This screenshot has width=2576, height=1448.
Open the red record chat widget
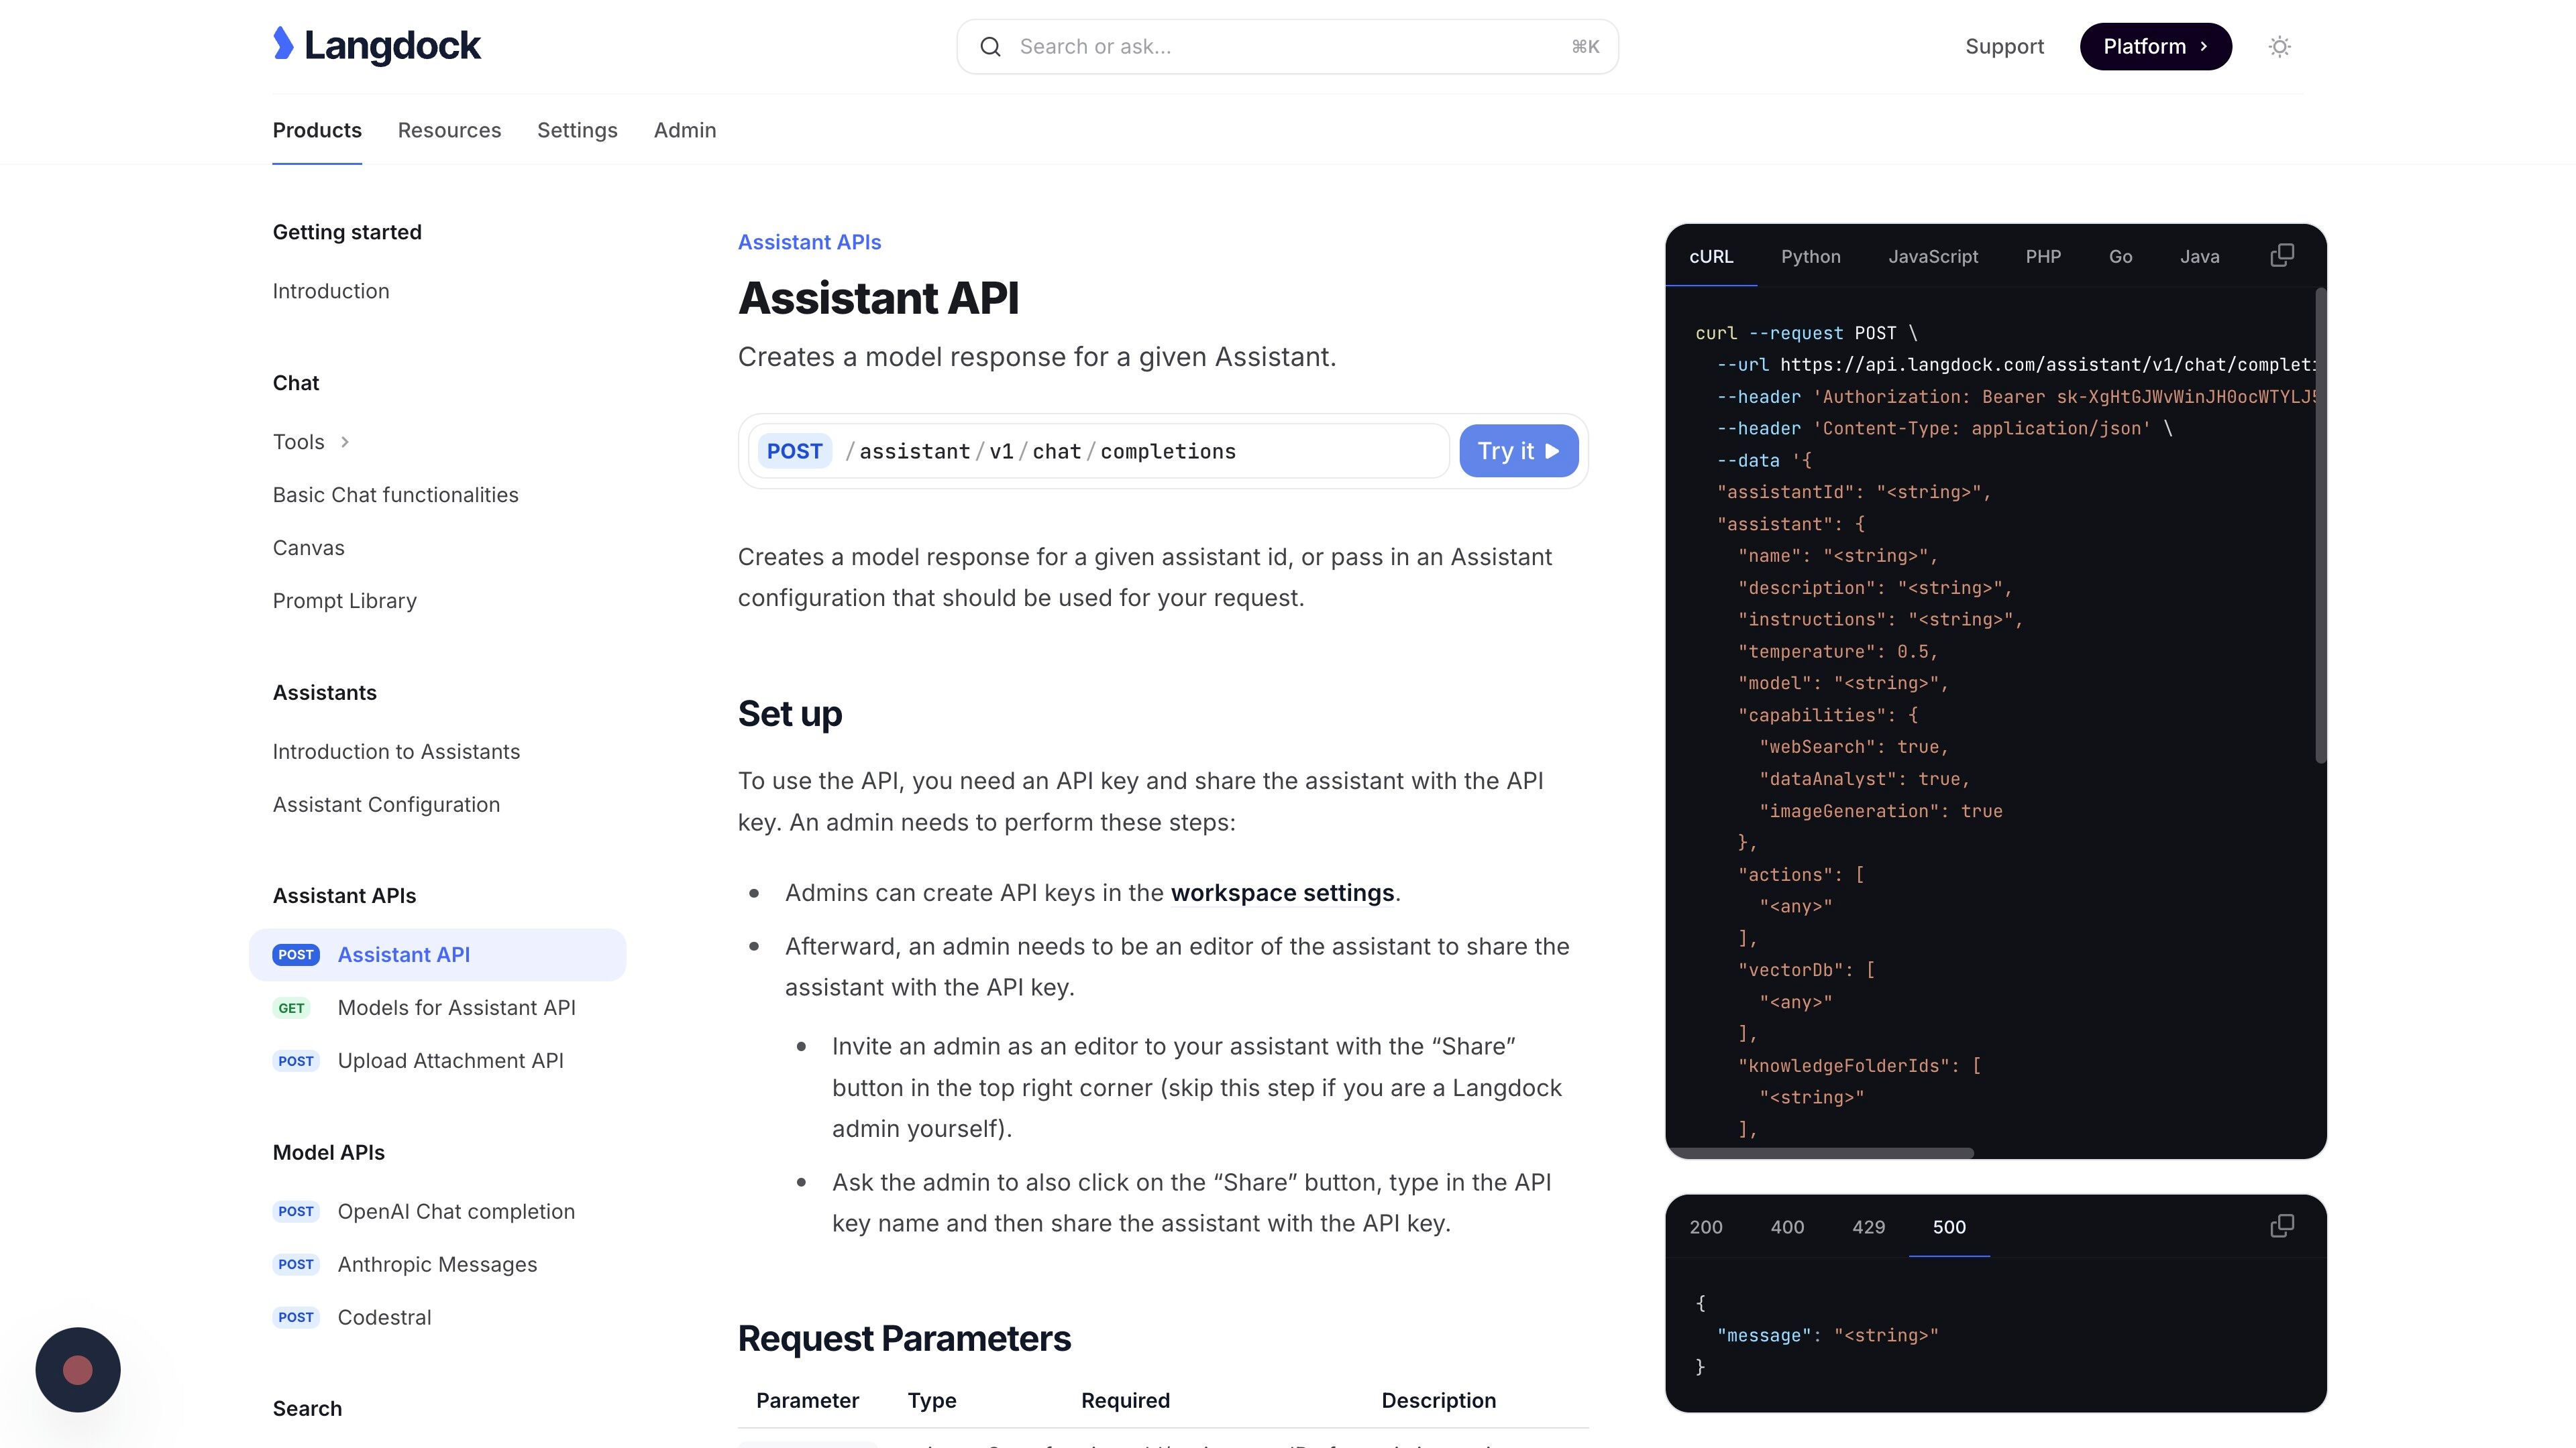point(78,1369)
